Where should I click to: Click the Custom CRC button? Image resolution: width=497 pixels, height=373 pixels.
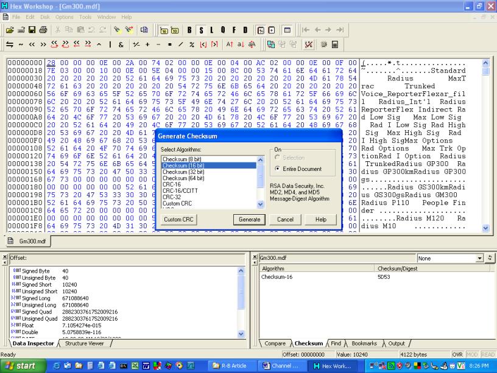178,220
